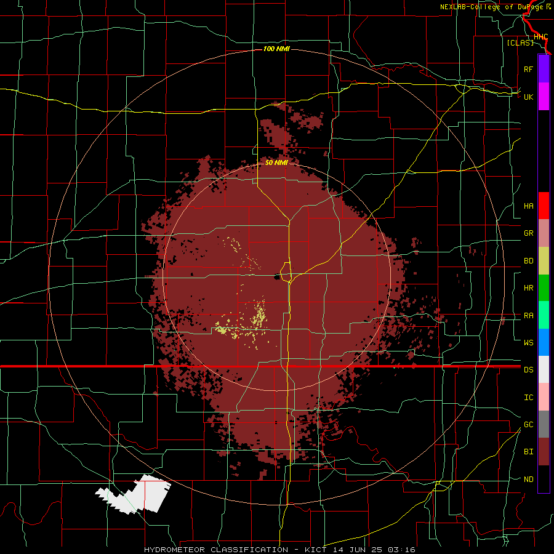Click the 50 NMI range ring label

coord(276,163)
